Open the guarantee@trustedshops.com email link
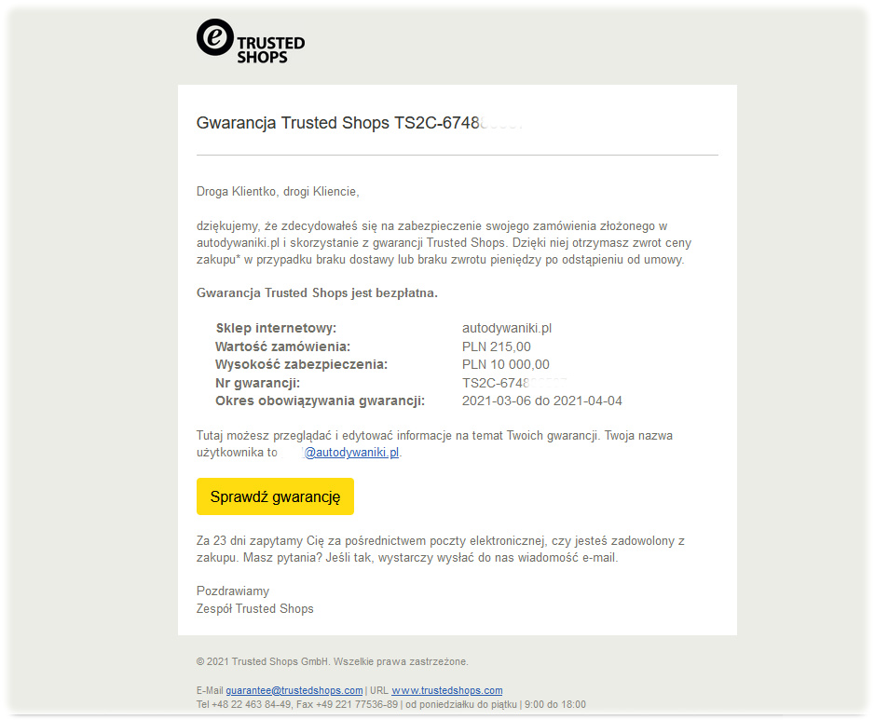 coord(294,690)
